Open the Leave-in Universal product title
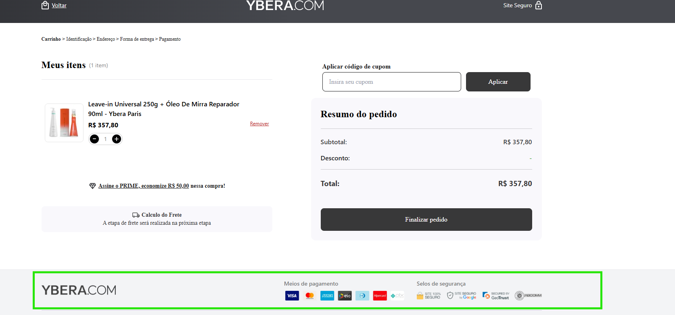The height and width of the screenshot is (315, 675). tap(164, 109)
